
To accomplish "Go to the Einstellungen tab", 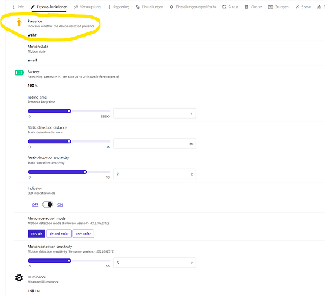I will tap(149, 7).
